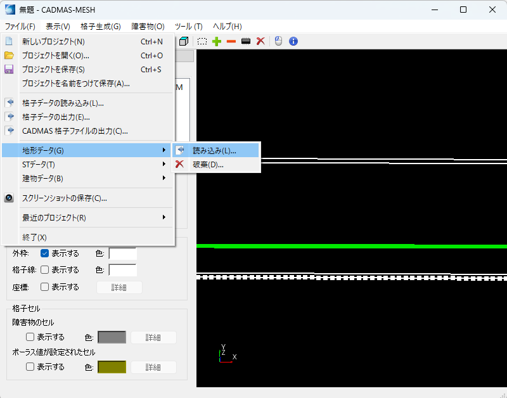Click the green plus add icon
Screen dimensions: 507x398
(217, 41)
